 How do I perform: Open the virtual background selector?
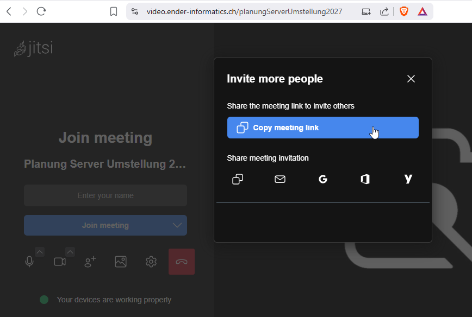pyautogui.click(x=121, y=262)
